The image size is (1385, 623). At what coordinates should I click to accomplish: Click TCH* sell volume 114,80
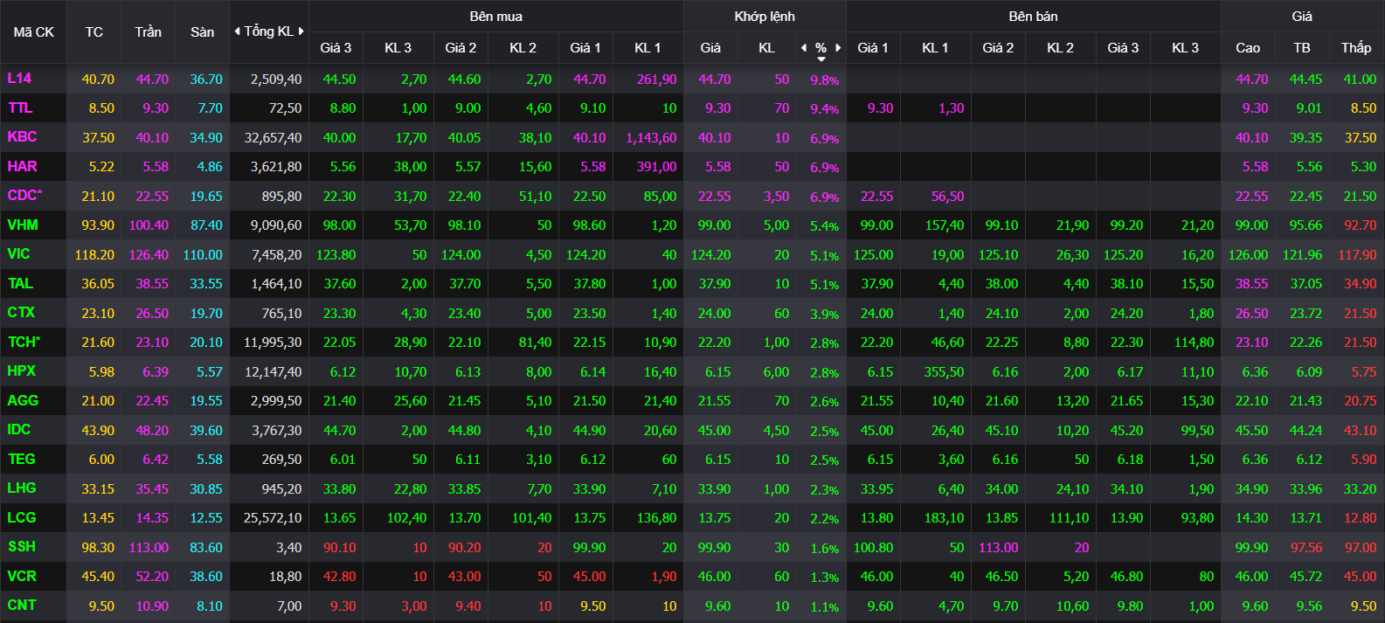1195,343
